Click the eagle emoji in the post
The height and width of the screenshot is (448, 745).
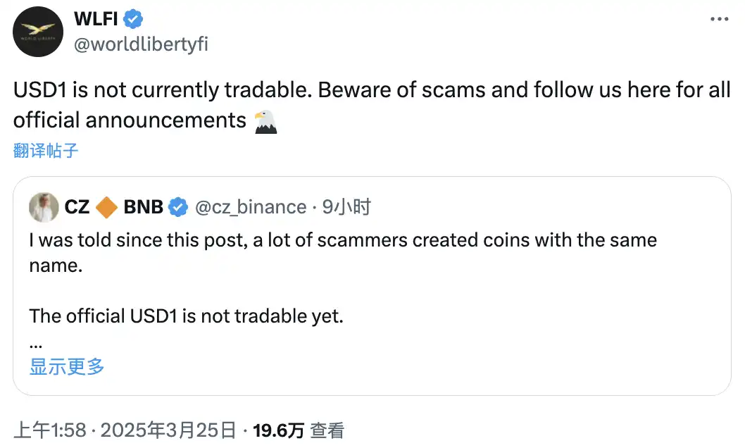point(265,121)
